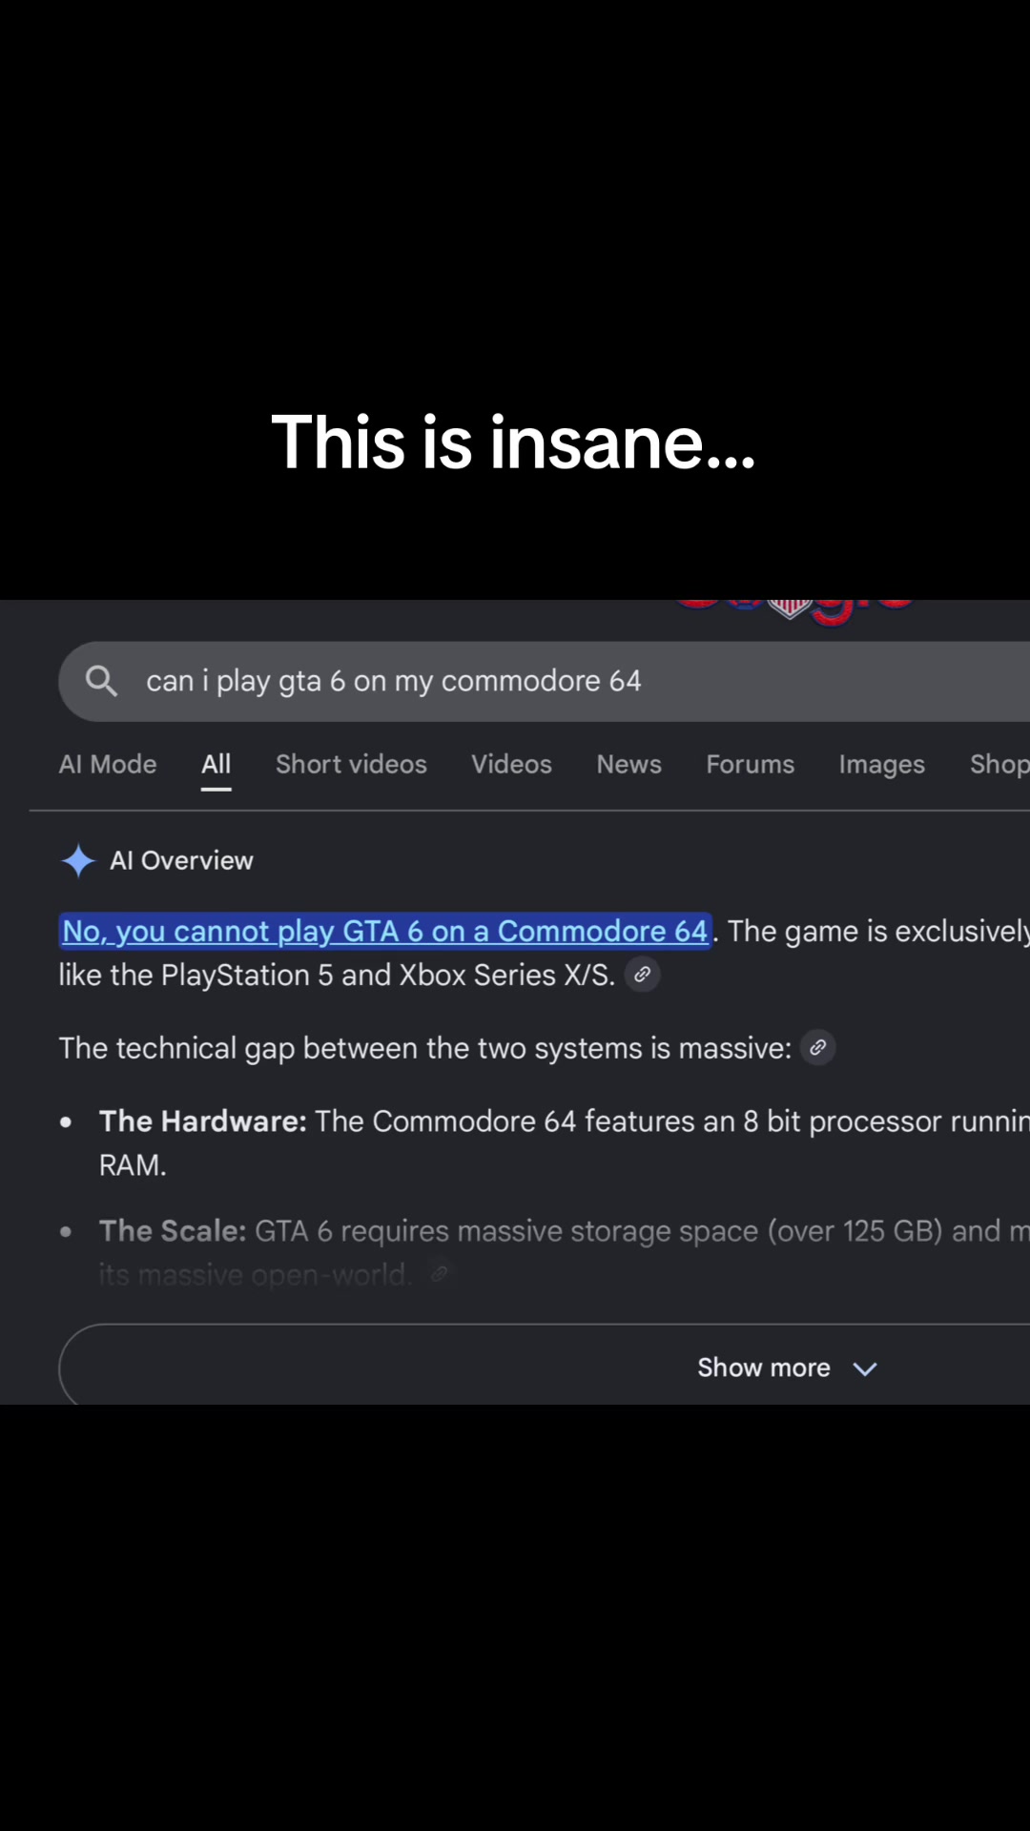Expand the Show more chevron arrow
This screenshot has width=1030, height=1831.
pyautogui.click(x=865, y=1368)
